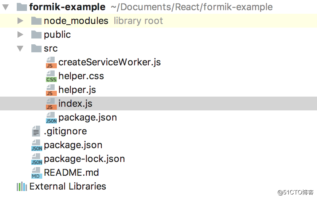This screenshot has height=199, width=317.
Task: Click the CSS icon of helper.css
Action: (51, 76)
